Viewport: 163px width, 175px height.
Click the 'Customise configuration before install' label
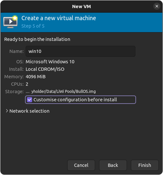(75, 100)
